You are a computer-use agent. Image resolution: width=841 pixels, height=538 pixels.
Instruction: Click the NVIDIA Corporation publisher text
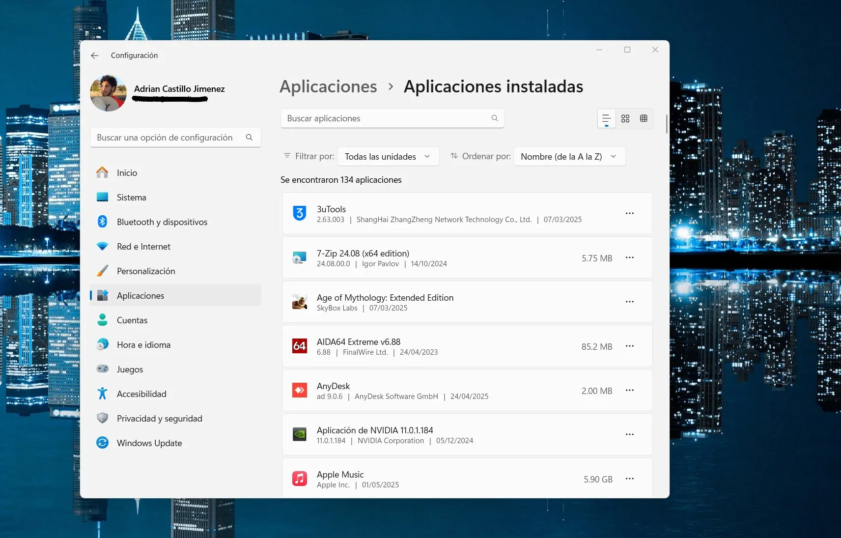point(391,441)
